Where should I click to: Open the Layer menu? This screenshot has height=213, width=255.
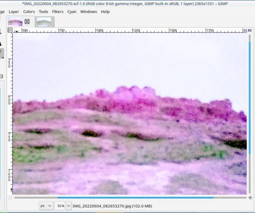pyautogui.click(x=14, y=12)
